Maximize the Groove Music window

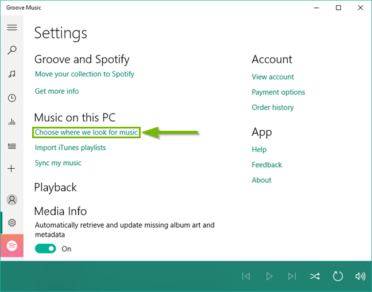click(x=338, y=7)
